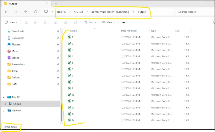Select This PC in navigation pane
Viewport: 215px width, 132px height.
pyautogui.click(x=16, y=97)
